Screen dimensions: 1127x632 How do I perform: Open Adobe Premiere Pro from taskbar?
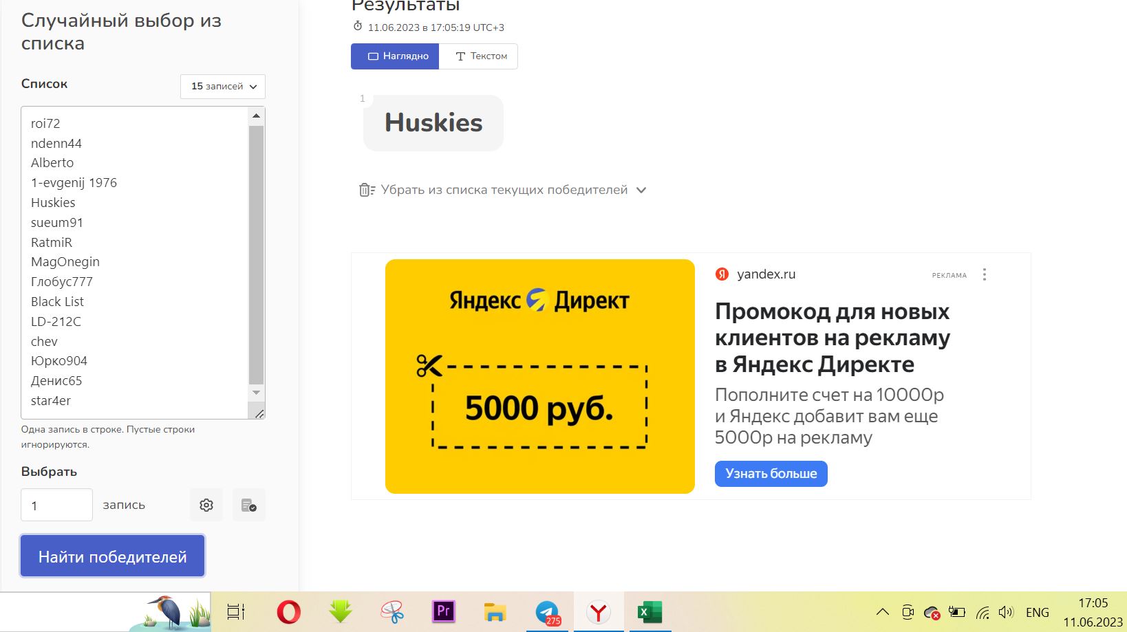tap(444, 611)
